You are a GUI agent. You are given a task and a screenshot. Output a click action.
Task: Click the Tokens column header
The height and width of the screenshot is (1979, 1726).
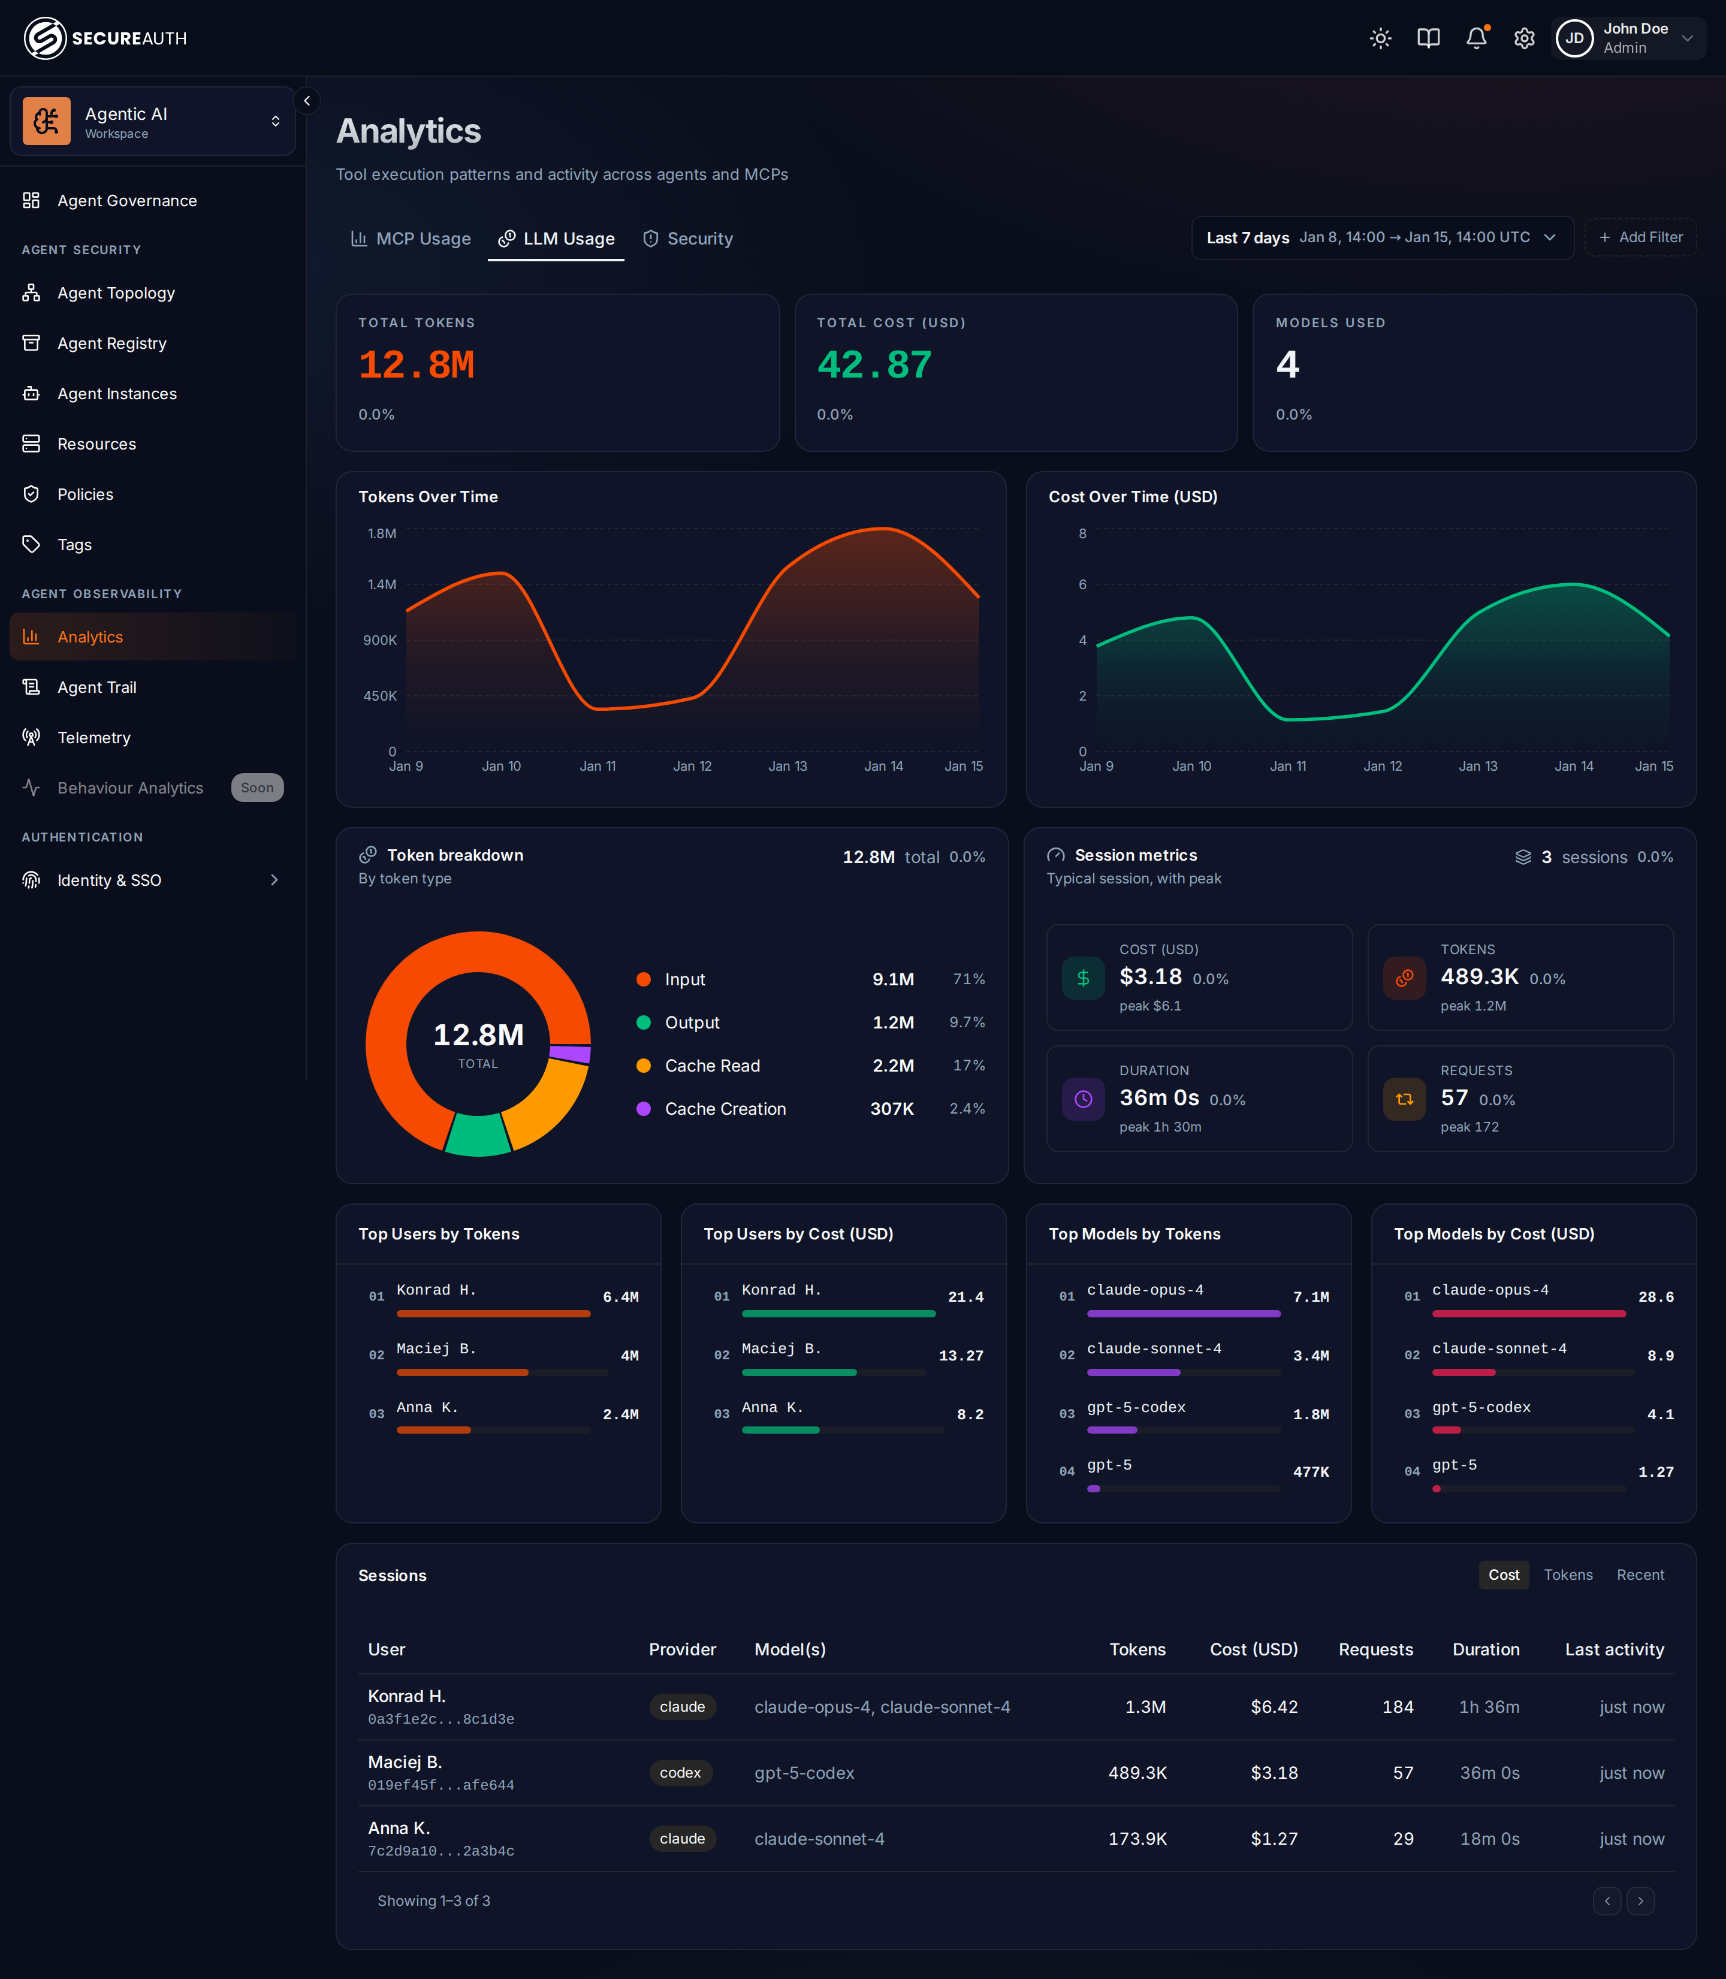click(1137, 1649)
